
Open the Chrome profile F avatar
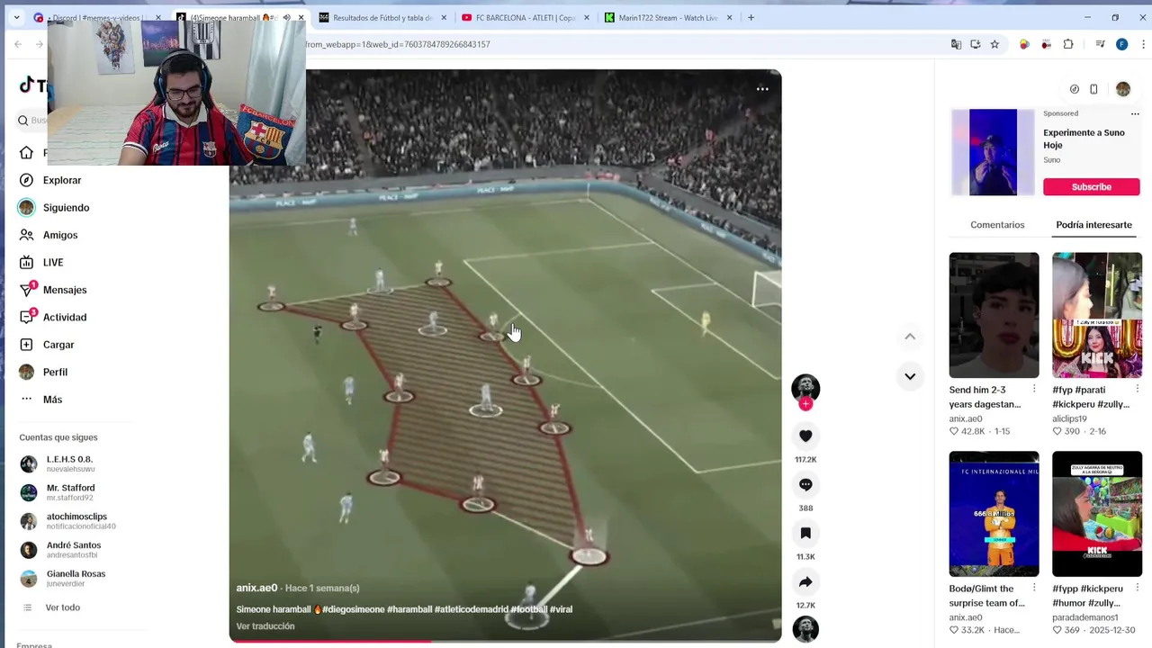tap(1121, 44)
